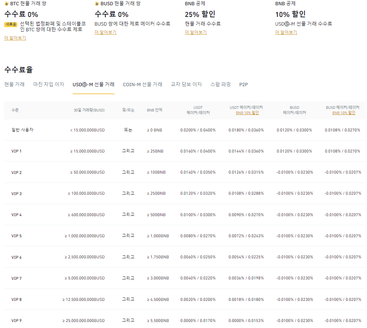Click the 0.0090% / 0.0270% fee cell
367x328 pixels.
click(246, 215)
